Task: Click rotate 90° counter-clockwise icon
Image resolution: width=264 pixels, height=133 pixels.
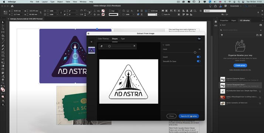Action: click(85, 11)
